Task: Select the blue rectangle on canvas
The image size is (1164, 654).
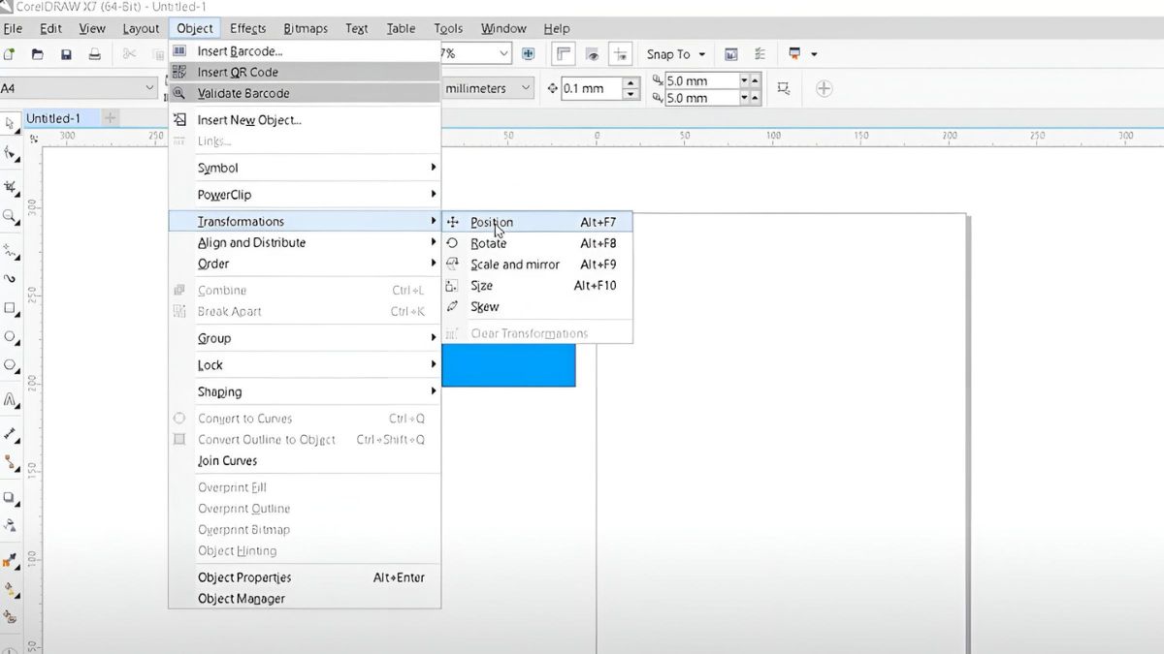Action: point(508,366)
